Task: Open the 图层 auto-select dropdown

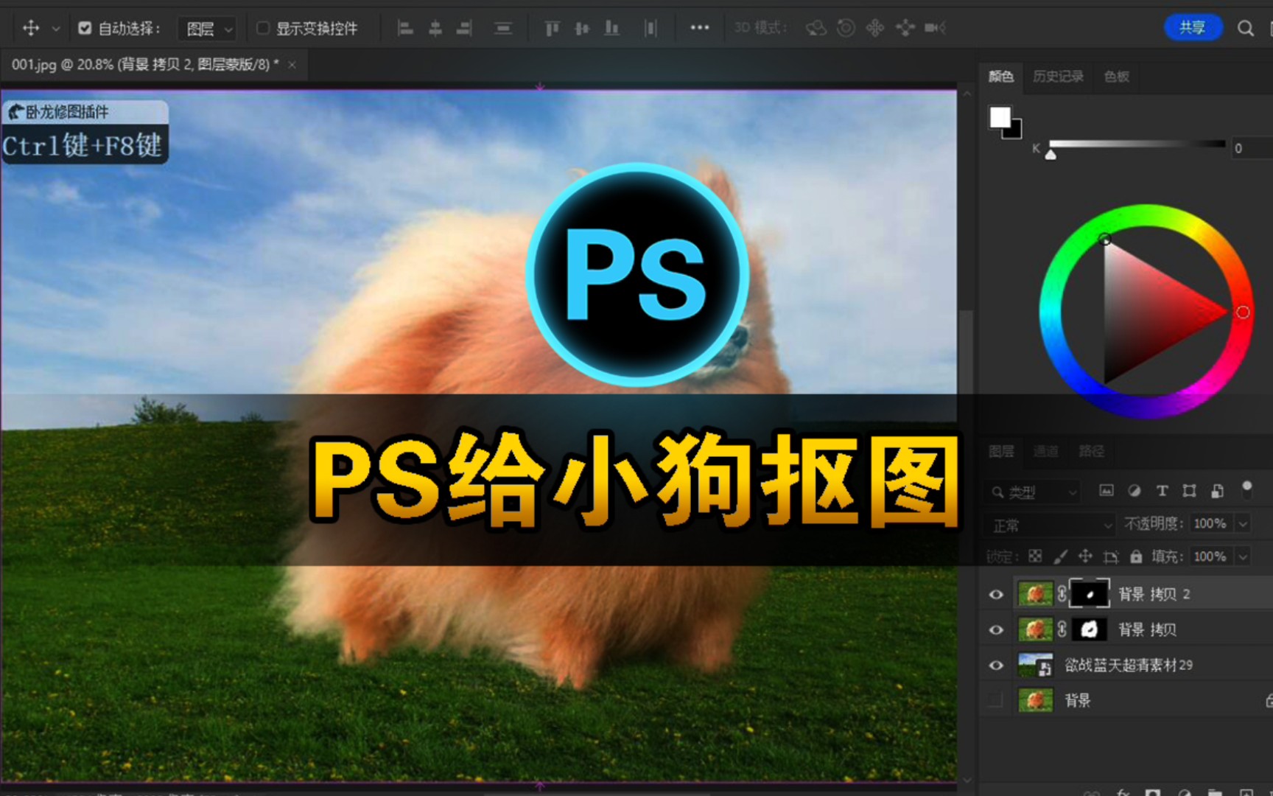Action: (x=207, y=29)
